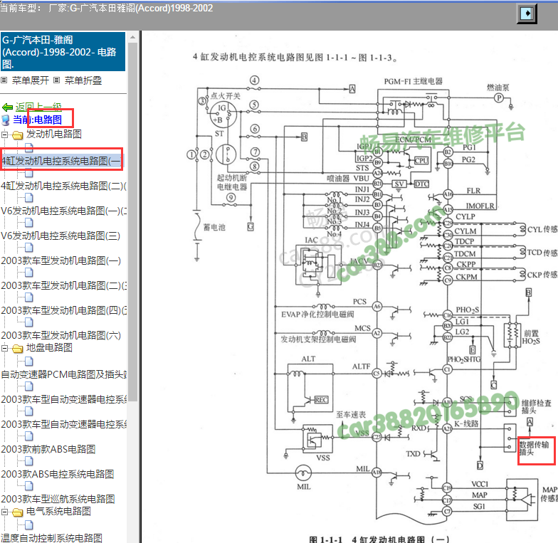Click page icon above 温度自动控制系统电路图
558x543 pixels.
point(28,525)
